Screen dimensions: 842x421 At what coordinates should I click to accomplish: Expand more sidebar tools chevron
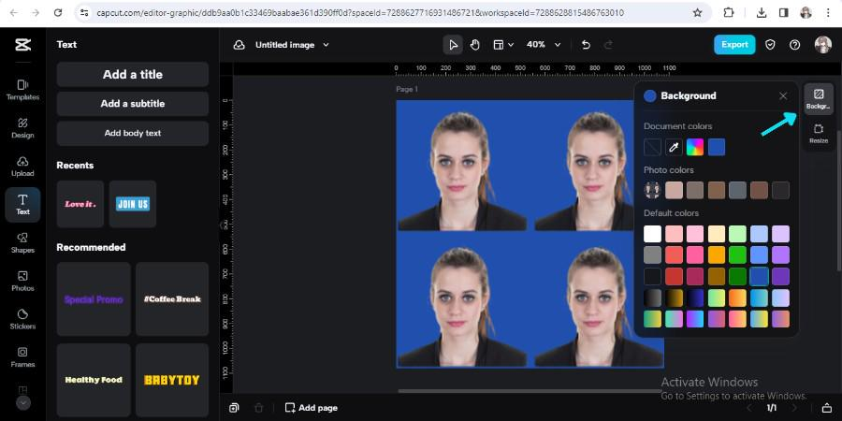(x=23, y=402)
